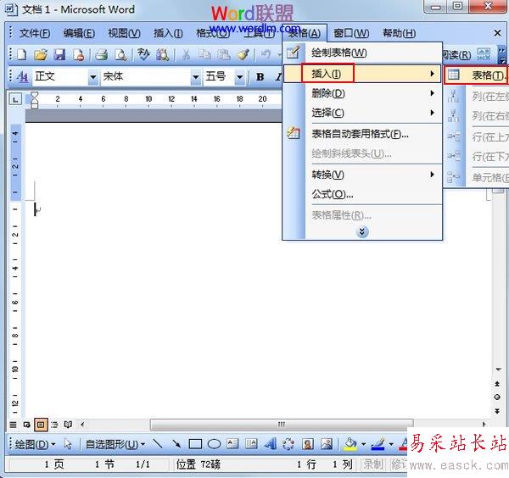Click the Permission document icon
This screenshot has height=478, width=509.
(x=78, y=54)
